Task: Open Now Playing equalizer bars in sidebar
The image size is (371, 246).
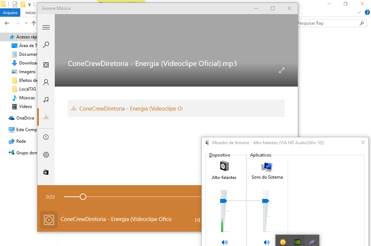Action: click(46, 117)
